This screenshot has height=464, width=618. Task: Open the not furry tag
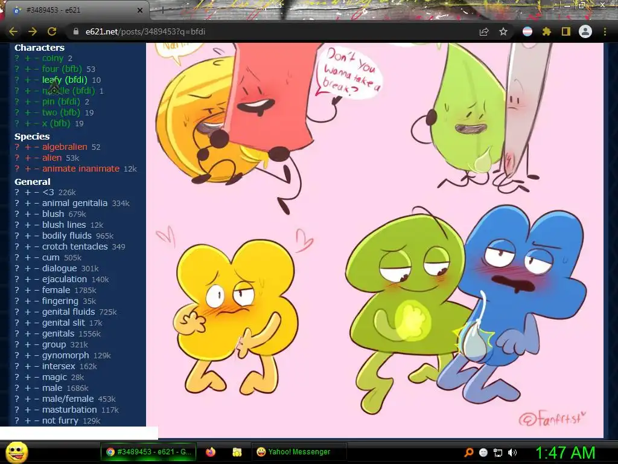point(60,420)
